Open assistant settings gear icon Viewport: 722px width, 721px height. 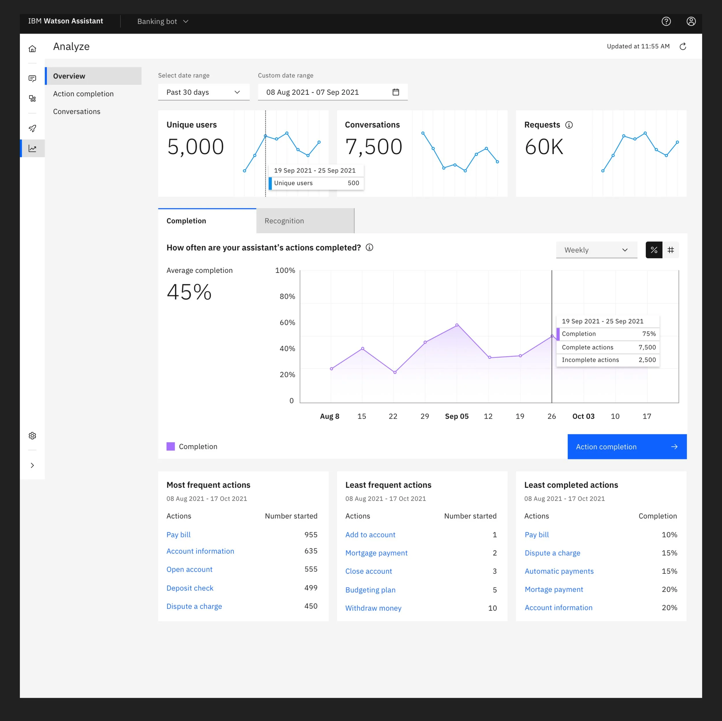pos(33,436)
